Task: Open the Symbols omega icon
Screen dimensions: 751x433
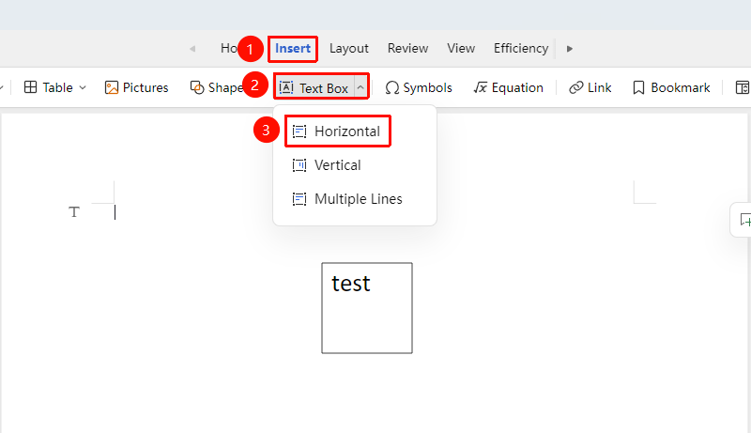Action: click(391, 87)
